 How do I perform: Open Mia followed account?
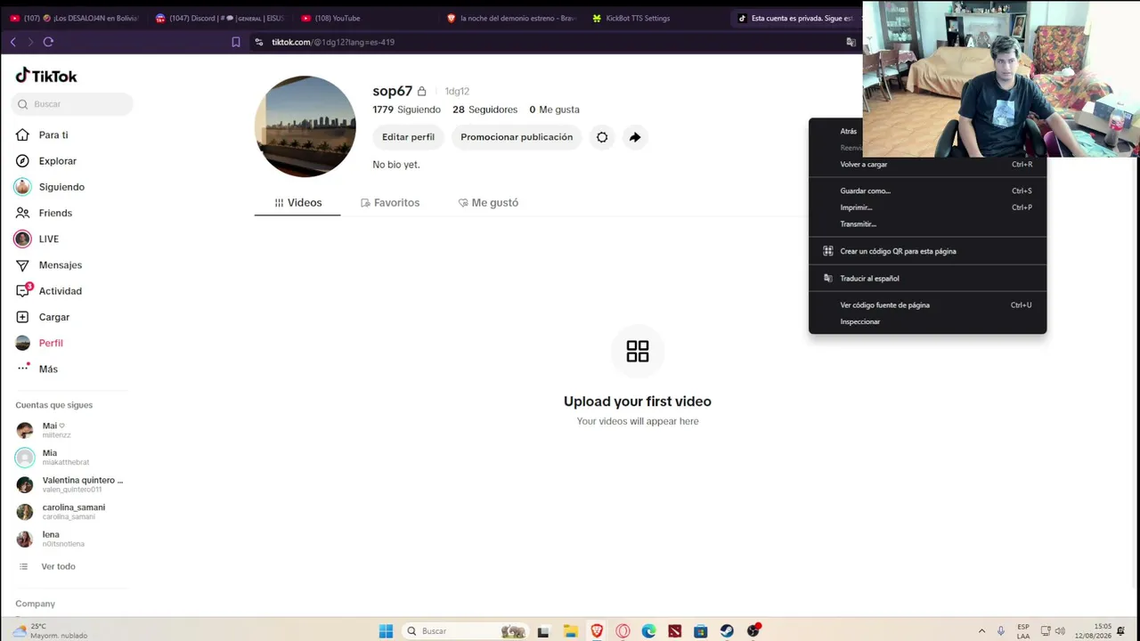pos(54,458)
